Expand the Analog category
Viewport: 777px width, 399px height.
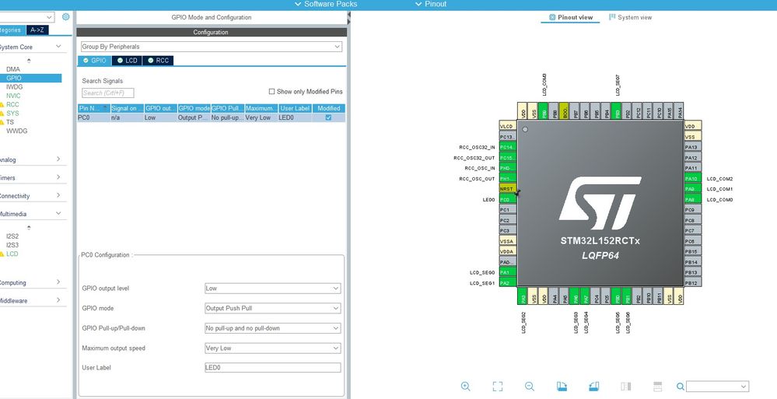tap(58, 159)
